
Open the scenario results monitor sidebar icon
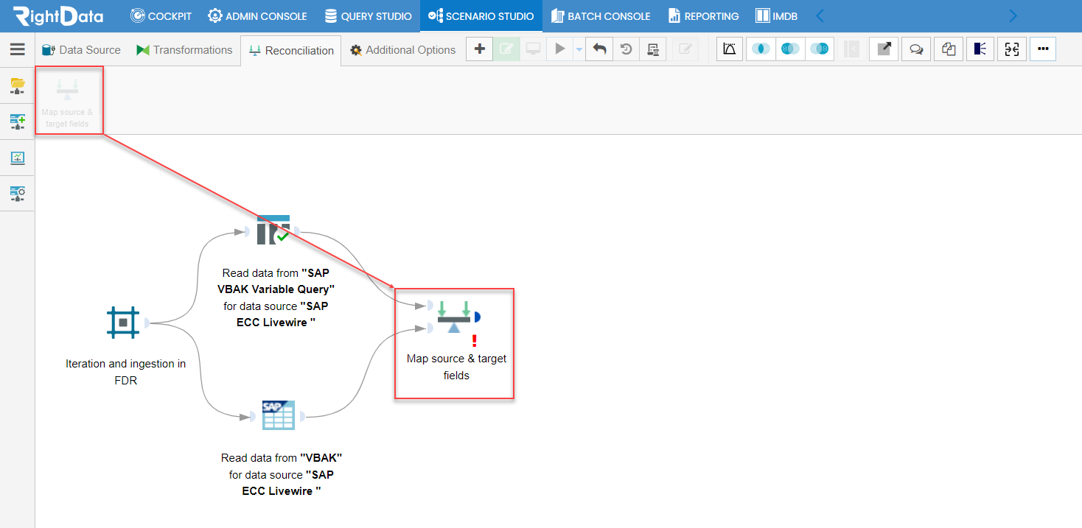click(18, 158)
